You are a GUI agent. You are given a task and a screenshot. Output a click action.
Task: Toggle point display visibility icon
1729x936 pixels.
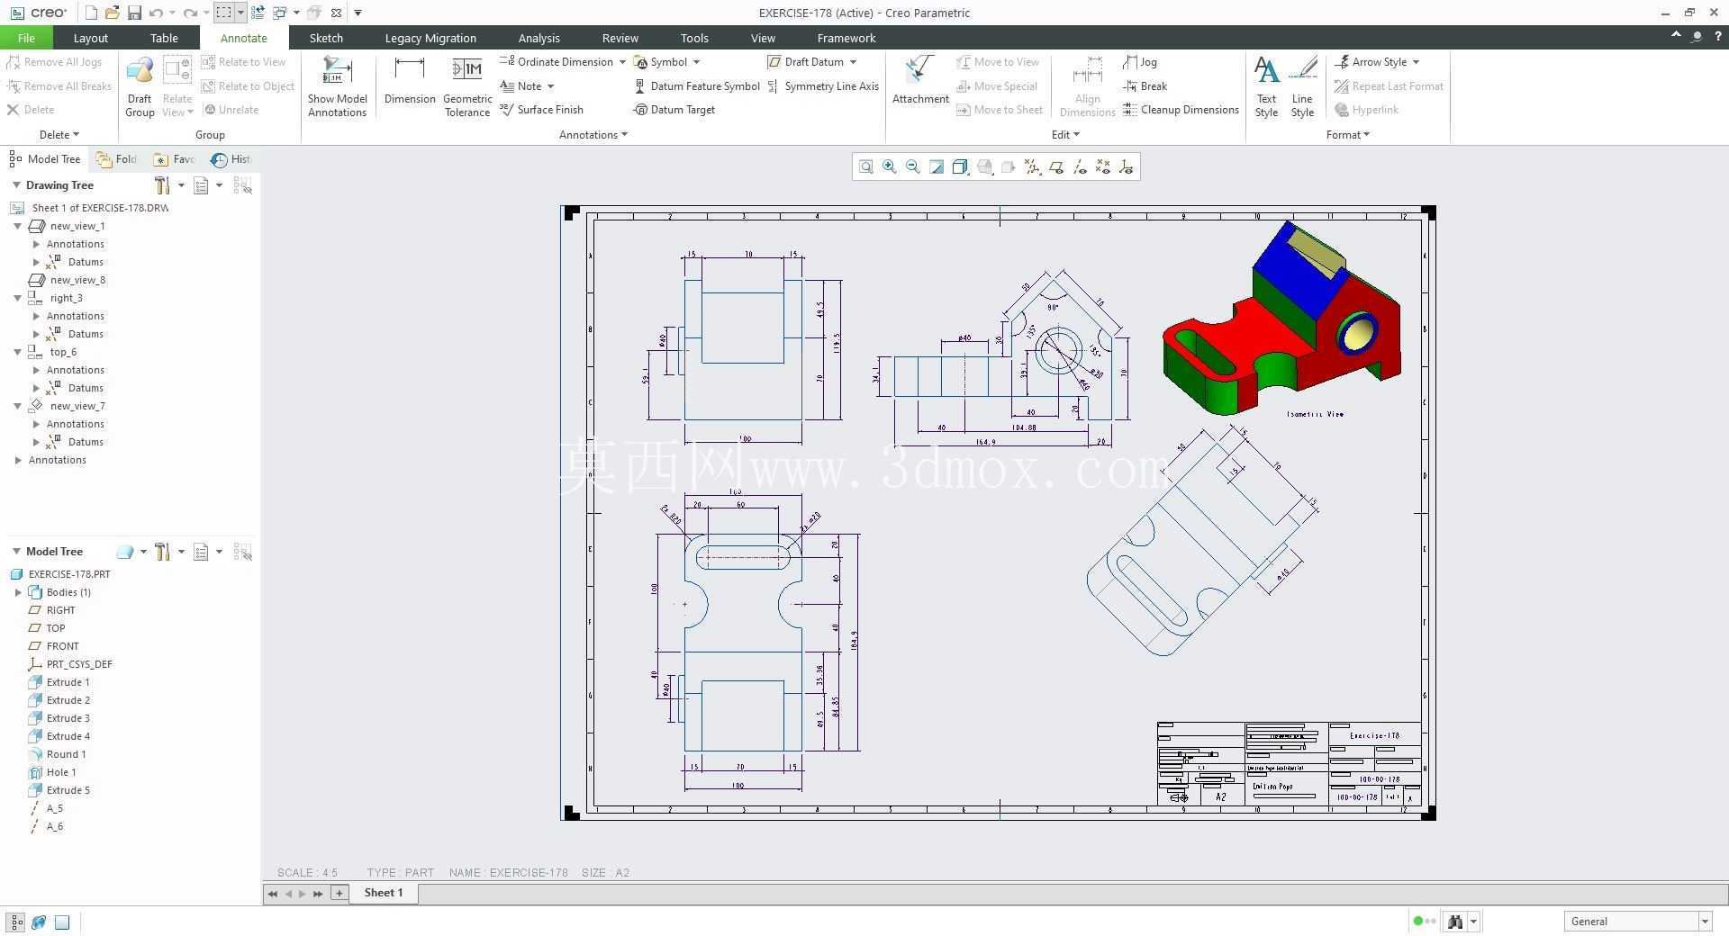[x=1103, y=166]
